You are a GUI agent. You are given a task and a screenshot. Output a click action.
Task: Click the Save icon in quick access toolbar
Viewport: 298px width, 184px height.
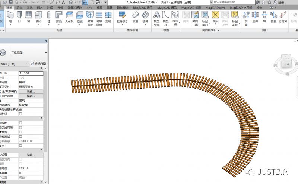[11, 2]
